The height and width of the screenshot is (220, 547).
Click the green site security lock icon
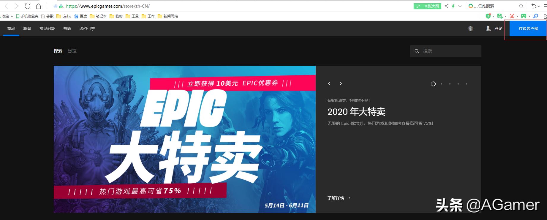click(61, 6)
